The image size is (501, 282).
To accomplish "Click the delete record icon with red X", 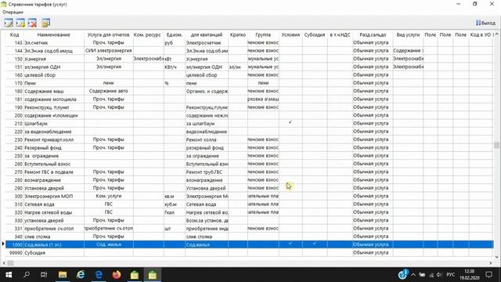I will [32, 23].
